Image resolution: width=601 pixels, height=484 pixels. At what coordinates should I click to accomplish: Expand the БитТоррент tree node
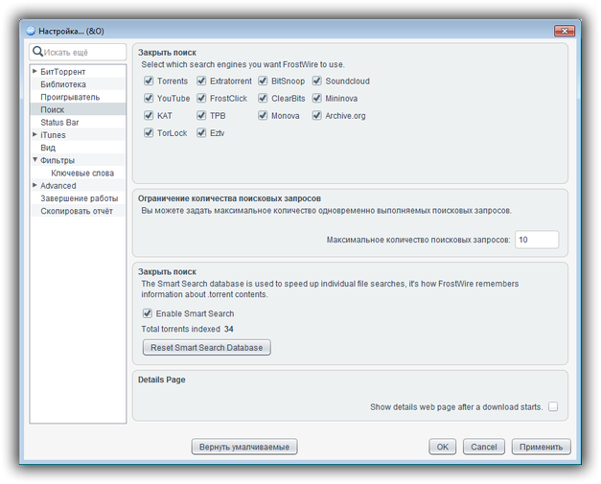(x=35, y=72)
